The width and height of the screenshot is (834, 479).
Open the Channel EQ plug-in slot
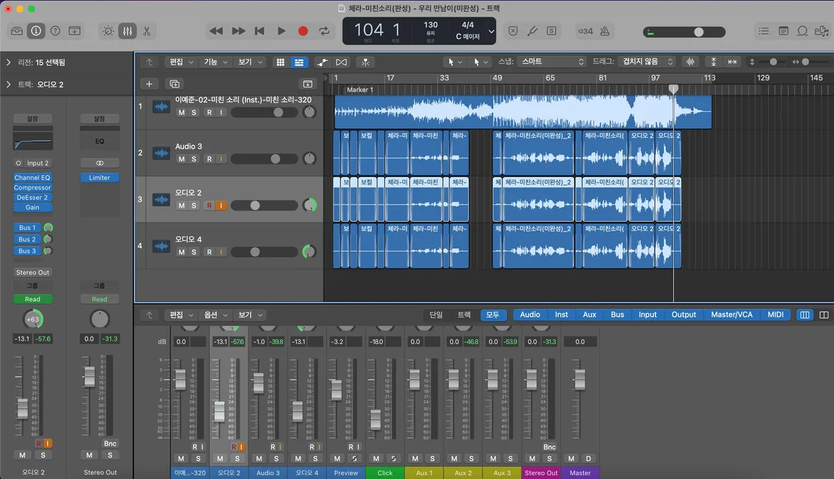(x=32, y=178)
